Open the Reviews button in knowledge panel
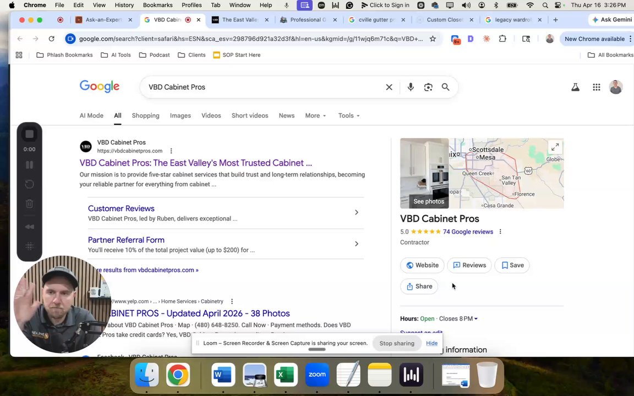The image size is (634, 396). coord(469,265)
